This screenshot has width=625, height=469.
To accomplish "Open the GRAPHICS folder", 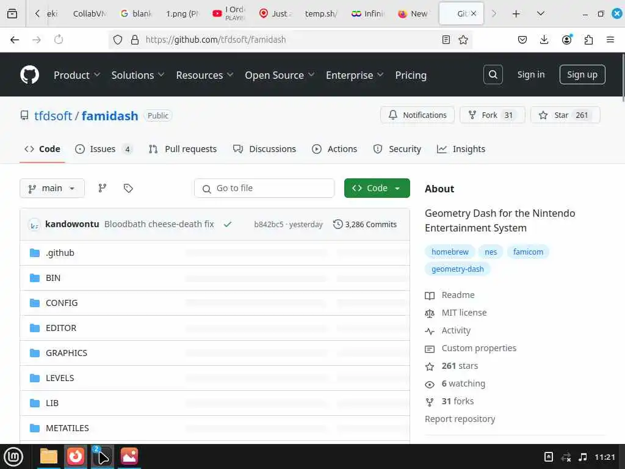I will pyautogui.click(x=66, y=353).
